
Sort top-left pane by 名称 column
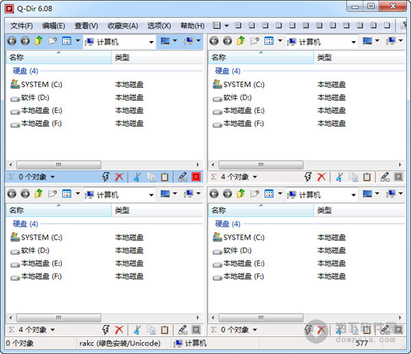(x=59, y=58)
